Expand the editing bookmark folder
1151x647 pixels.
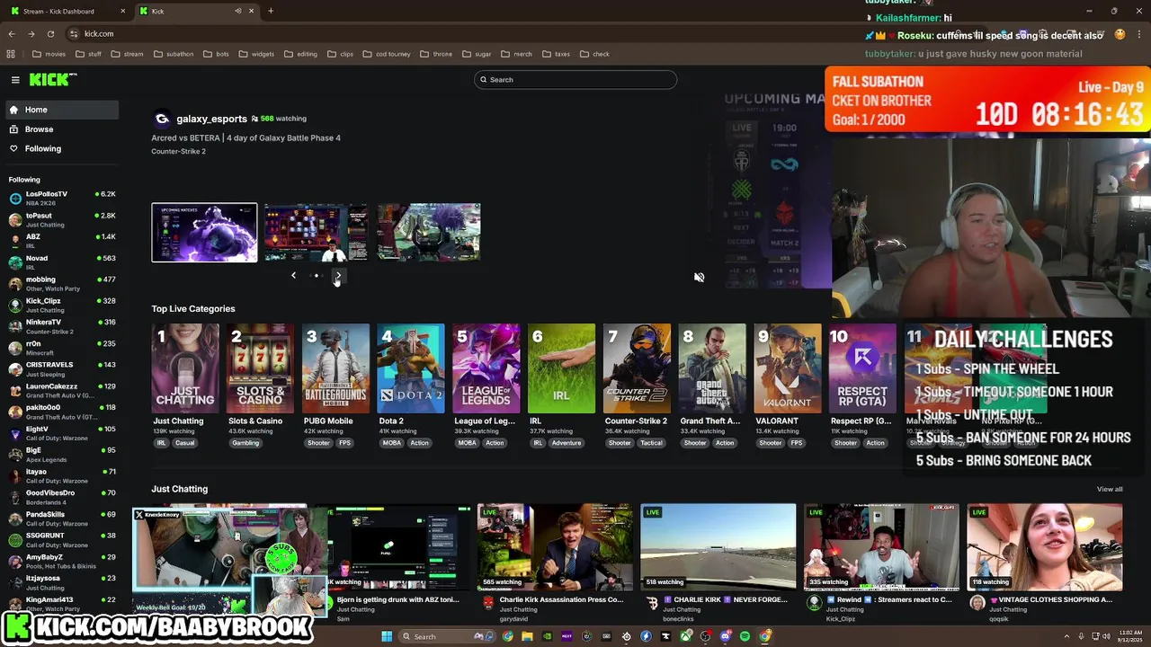[x=301, y=54]
